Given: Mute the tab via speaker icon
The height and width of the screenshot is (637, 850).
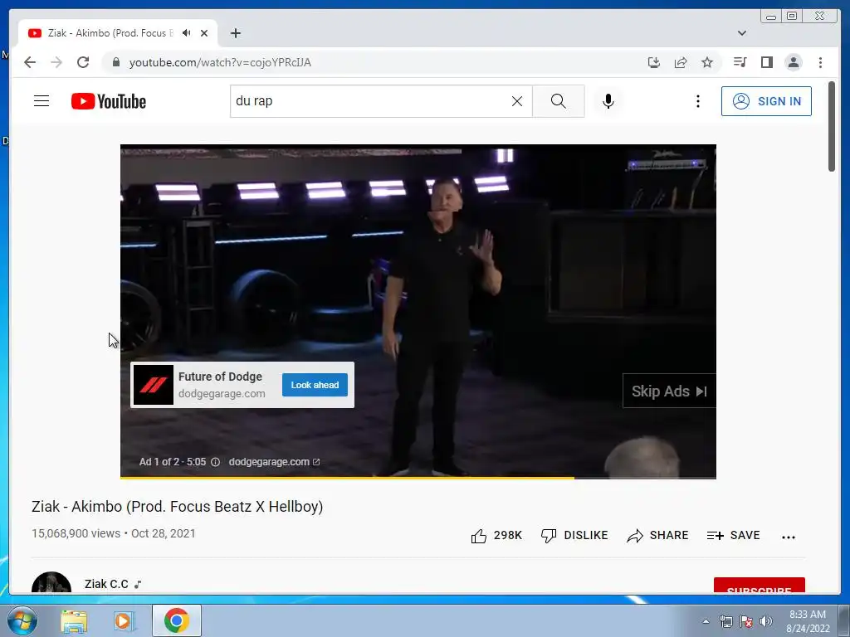Looking at the screenshot, I should [187, 33].
